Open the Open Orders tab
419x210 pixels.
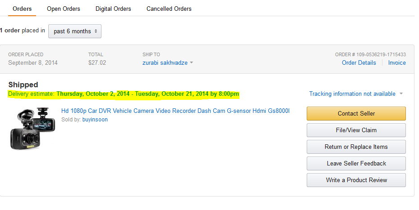coord(64,9)
